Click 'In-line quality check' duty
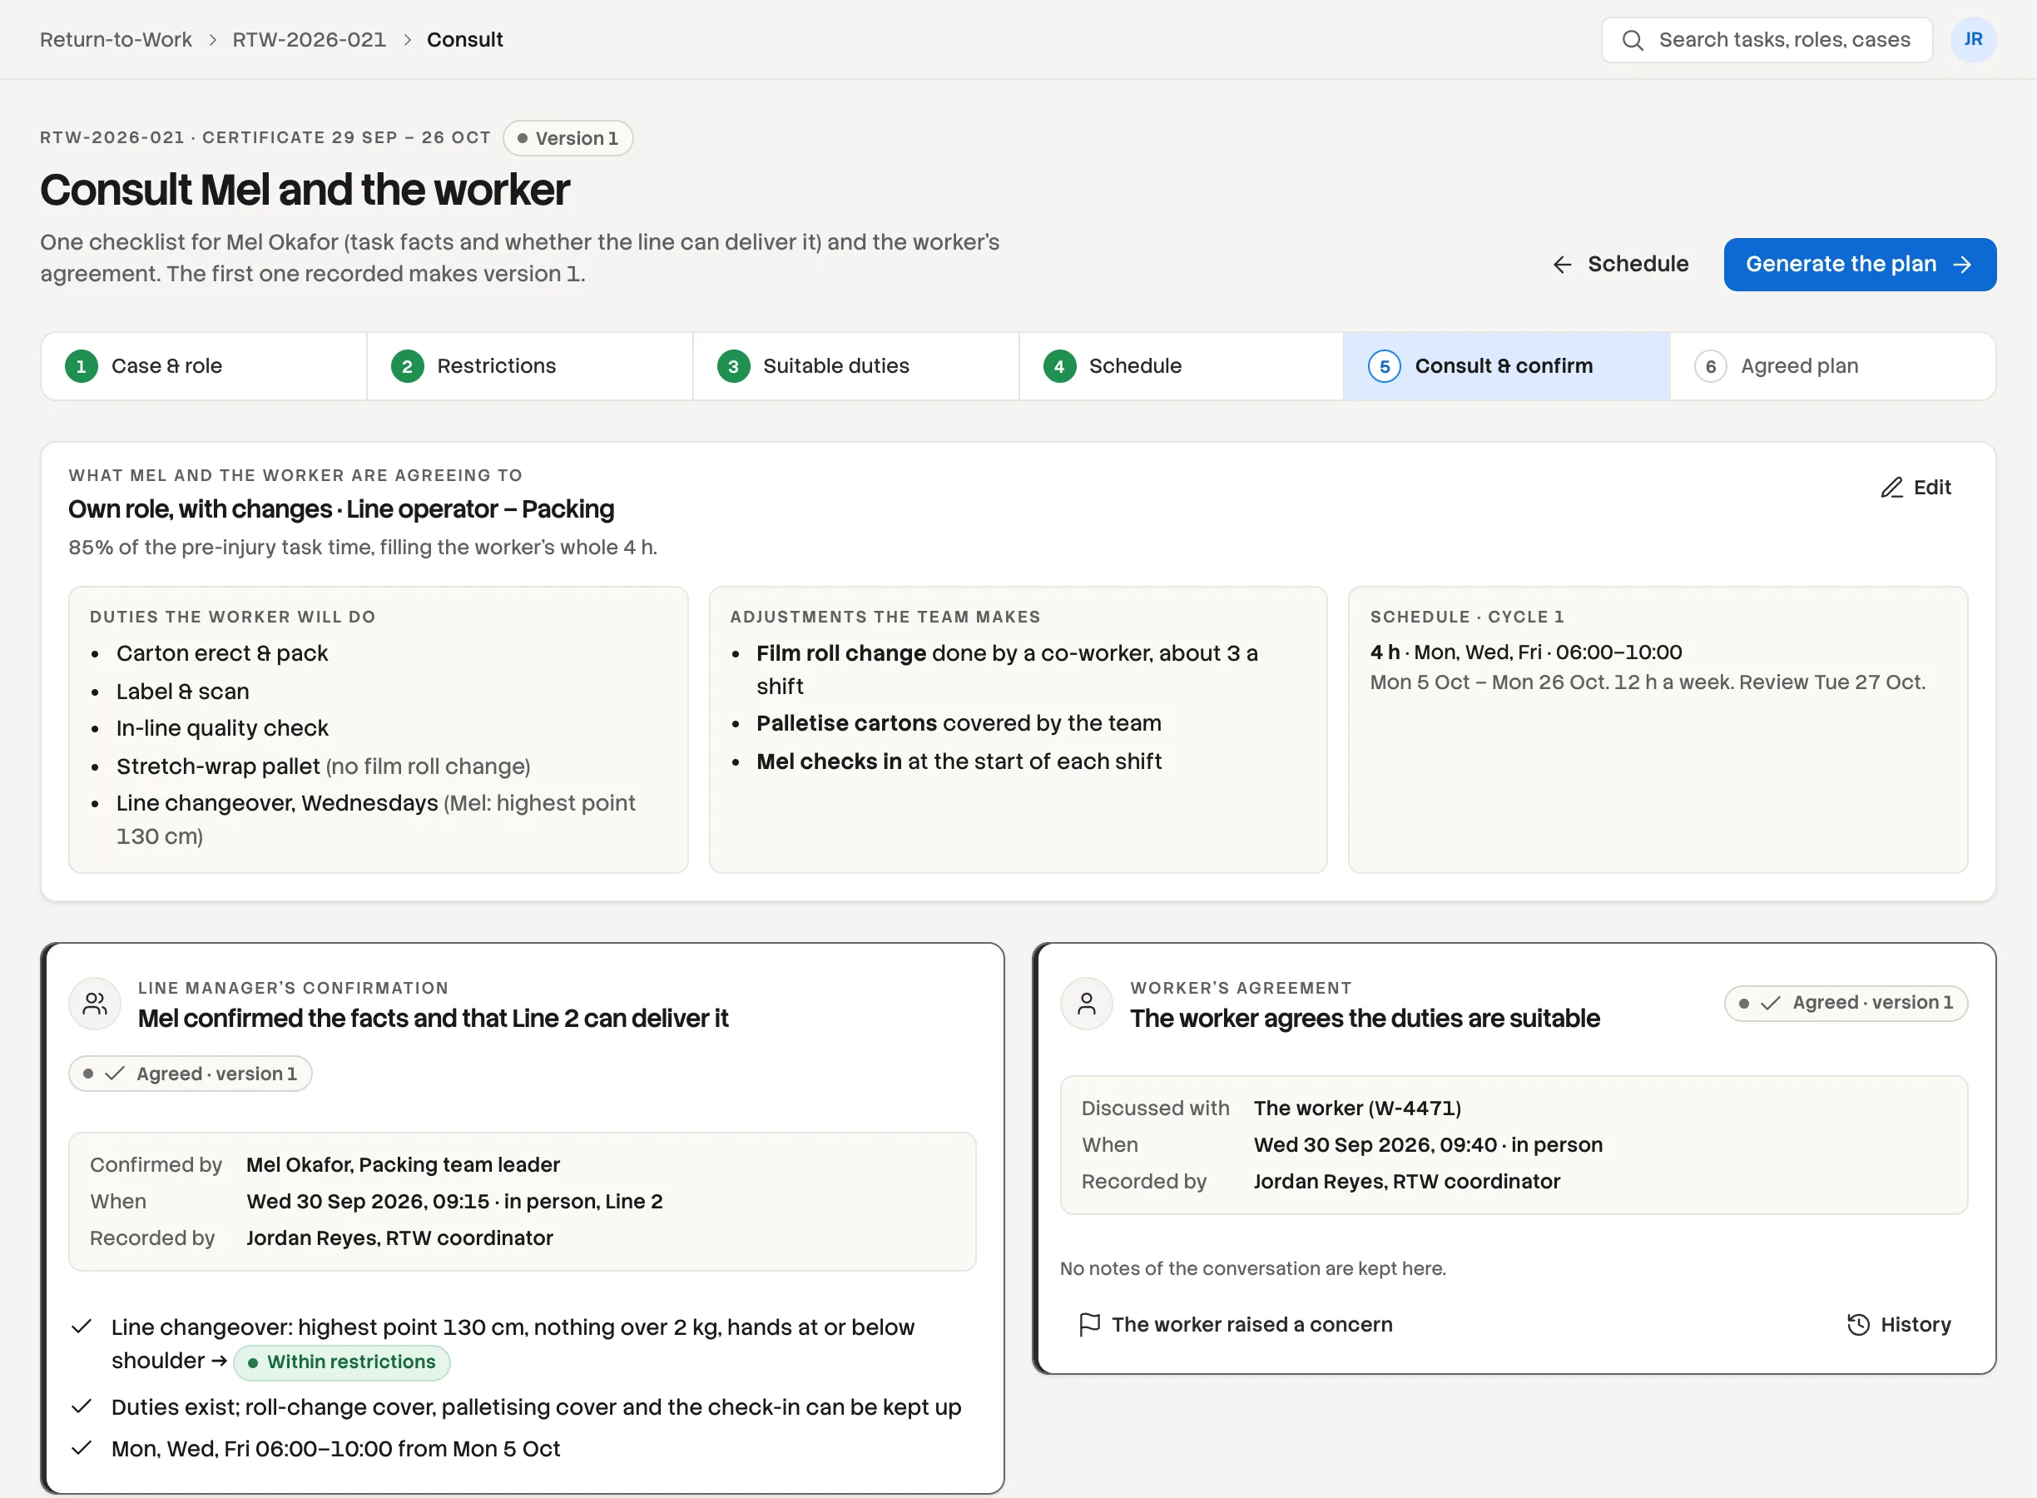 (x=222, y=728)
